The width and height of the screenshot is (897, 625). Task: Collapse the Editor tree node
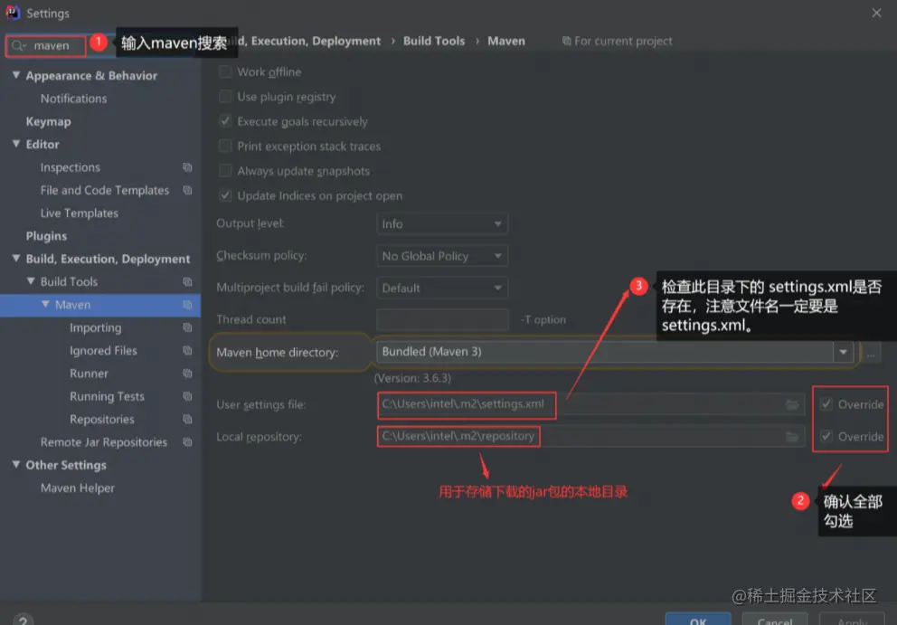(16, 144)
